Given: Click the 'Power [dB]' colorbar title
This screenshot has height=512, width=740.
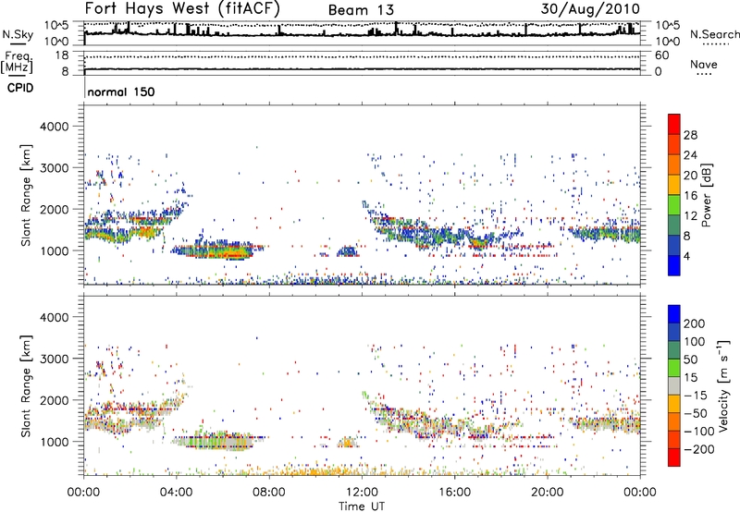Looking at the screenshot, I should 707,195.
